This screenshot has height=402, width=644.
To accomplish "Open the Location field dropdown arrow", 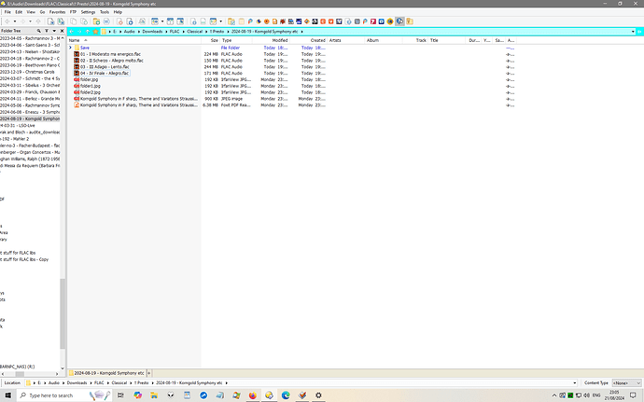I will (574, 382).
